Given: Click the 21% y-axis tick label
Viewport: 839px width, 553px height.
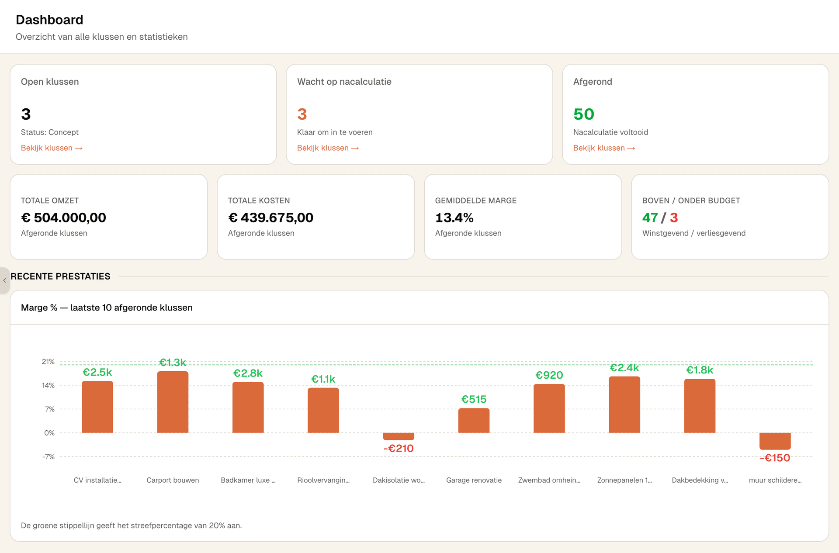Looking at the screenshot, I should click(48, 362).
